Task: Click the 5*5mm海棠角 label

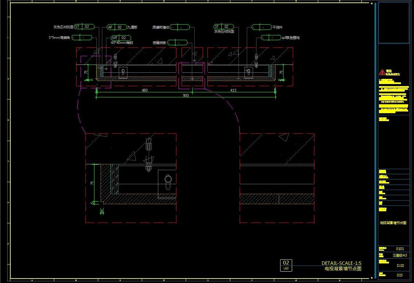Action: coord(59,37)
